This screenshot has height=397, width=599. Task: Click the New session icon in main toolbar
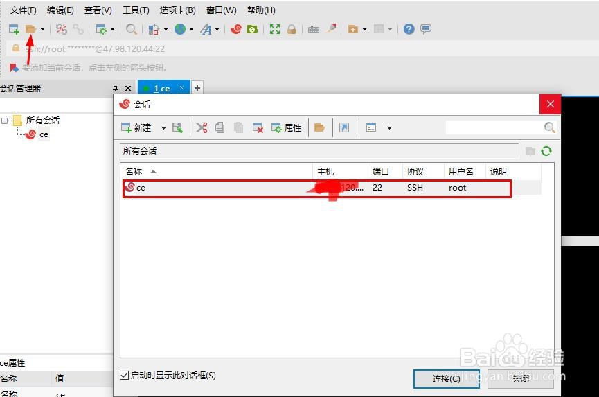tap(14, 29)
